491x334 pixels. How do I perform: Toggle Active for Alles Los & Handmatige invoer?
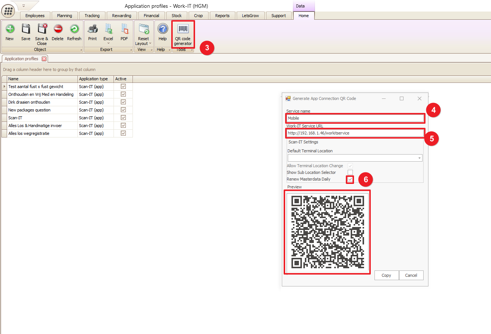[x=123, y=125]
